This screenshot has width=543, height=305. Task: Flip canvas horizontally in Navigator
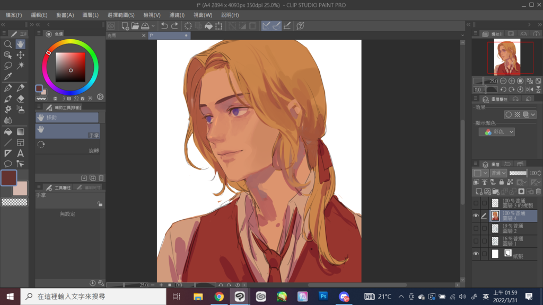[530, 89]
